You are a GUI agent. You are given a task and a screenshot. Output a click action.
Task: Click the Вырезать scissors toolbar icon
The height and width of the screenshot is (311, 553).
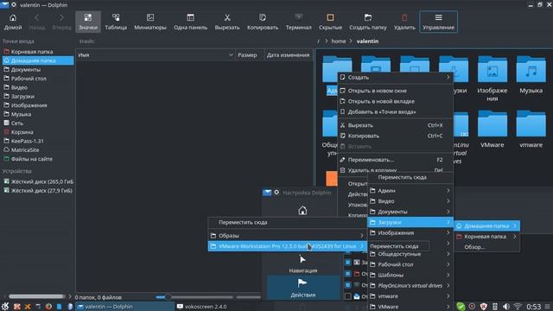227,22
